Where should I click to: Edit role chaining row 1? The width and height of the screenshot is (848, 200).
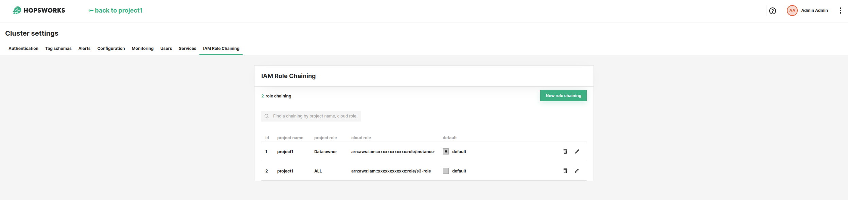577,151
